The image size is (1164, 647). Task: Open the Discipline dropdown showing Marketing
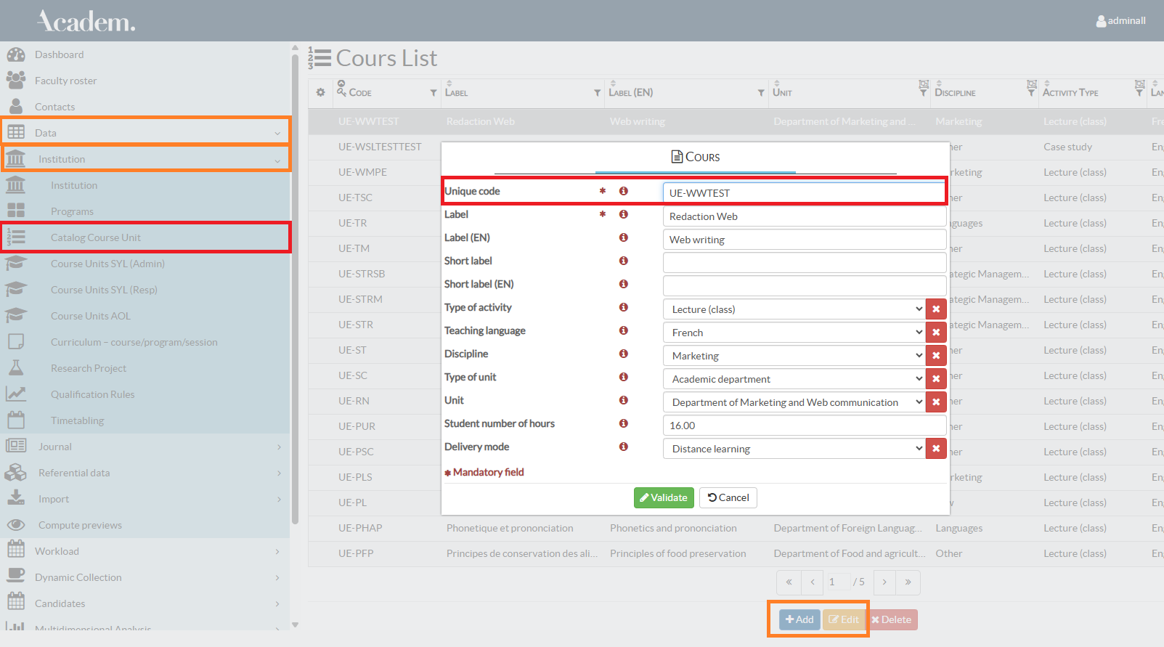click(794, 356)
